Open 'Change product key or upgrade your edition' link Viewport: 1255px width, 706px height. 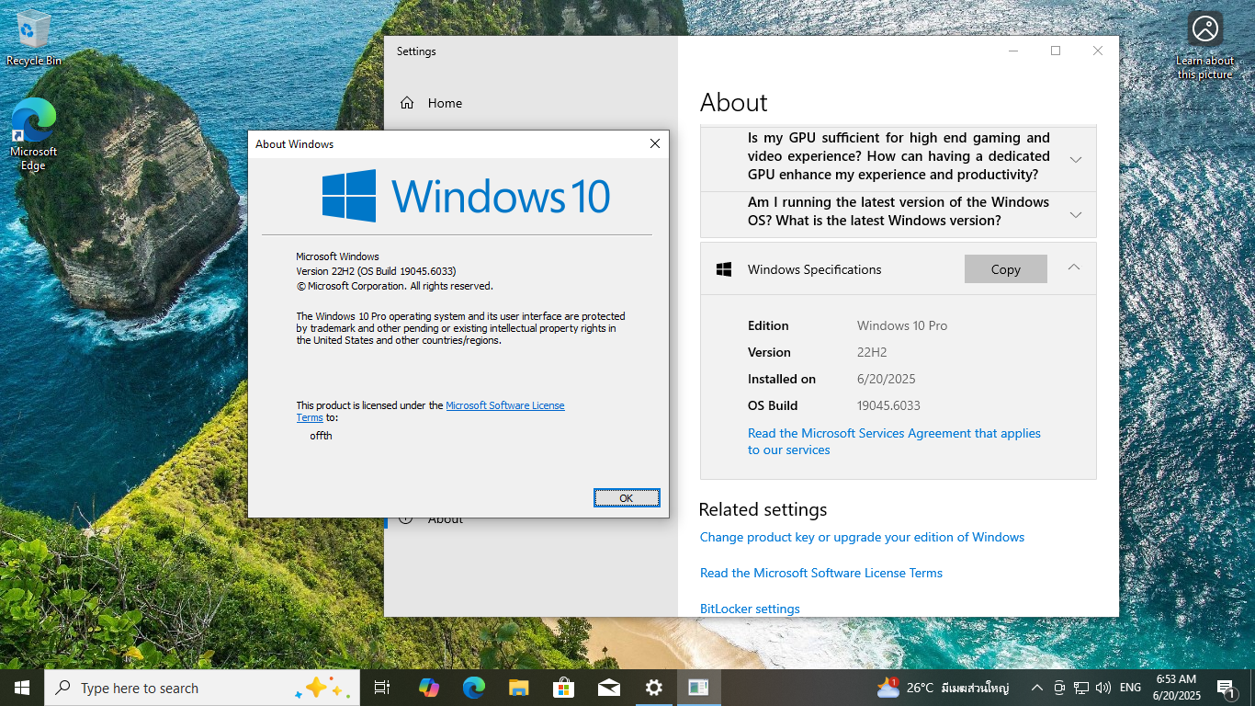tap(862, 537)
